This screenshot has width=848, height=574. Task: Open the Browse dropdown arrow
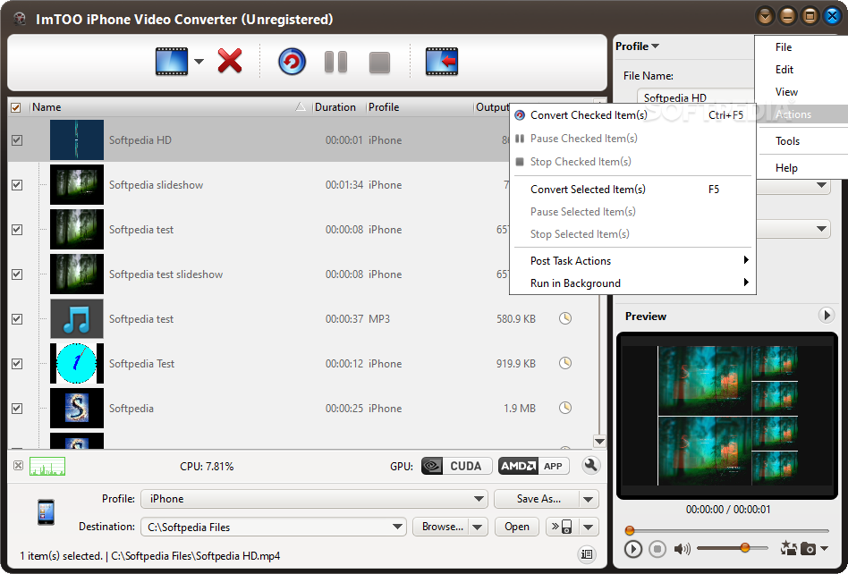[x=478, y=527]
